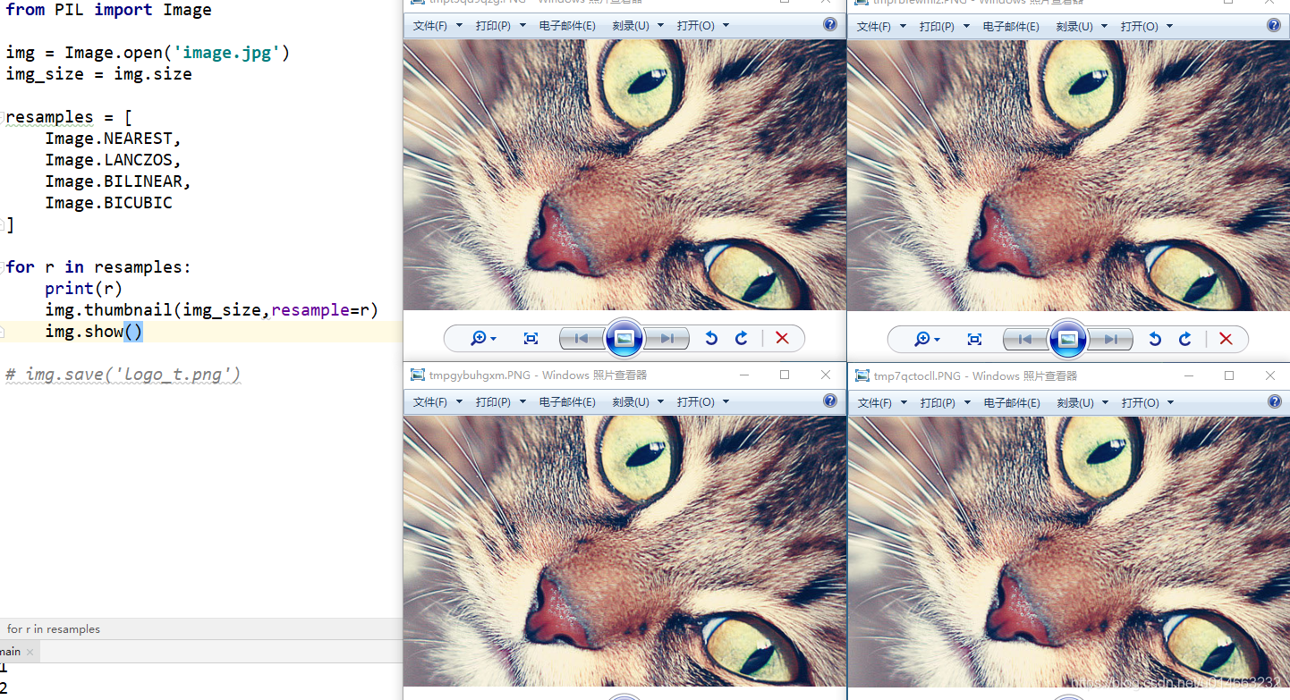Open 打印(P) menu in top-right viewer

point(943,27)
